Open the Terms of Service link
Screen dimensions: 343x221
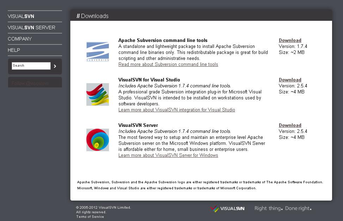click(90, 217)
